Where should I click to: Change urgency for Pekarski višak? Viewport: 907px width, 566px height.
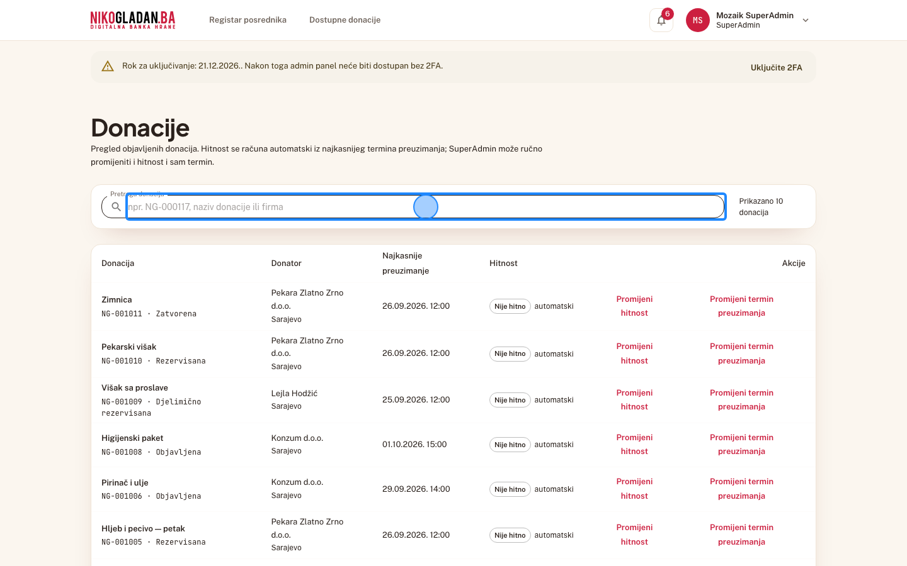click(634, 353)
